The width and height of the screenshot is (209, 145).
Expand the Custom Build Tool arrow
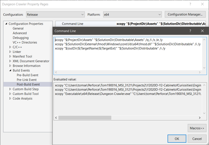tap(10, 94)
